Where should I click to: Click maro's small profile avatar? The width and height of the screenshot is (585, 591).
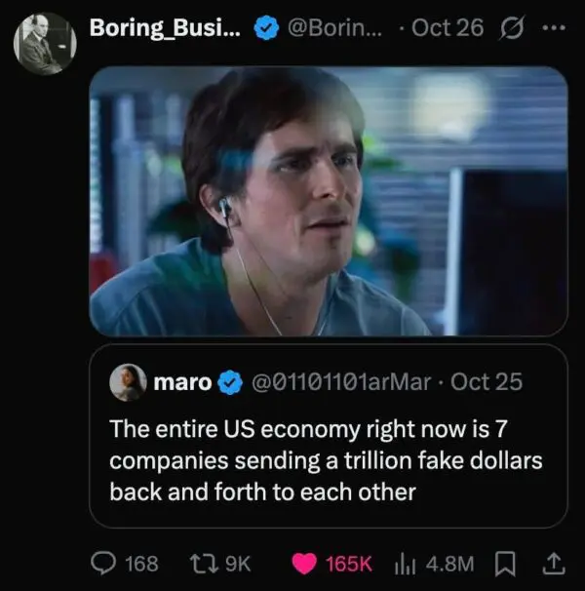tap(128, 382)
